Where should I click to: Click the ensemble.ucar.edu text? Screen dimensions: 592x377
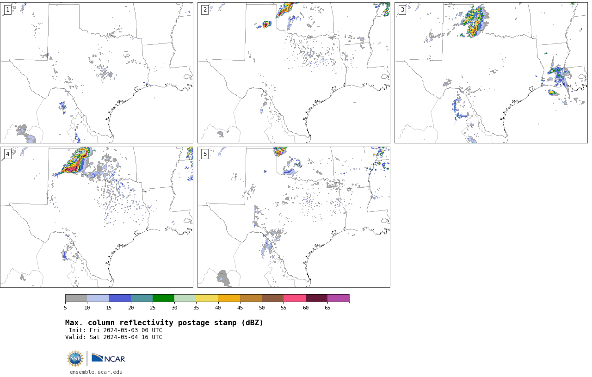click(x=96, y=372)
